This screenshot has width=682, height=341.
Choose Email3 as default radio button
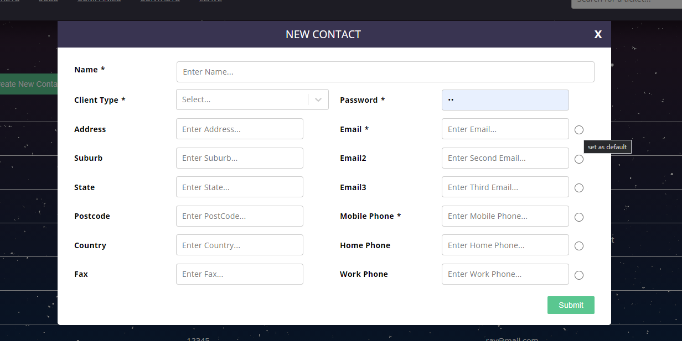coord(579,188)
